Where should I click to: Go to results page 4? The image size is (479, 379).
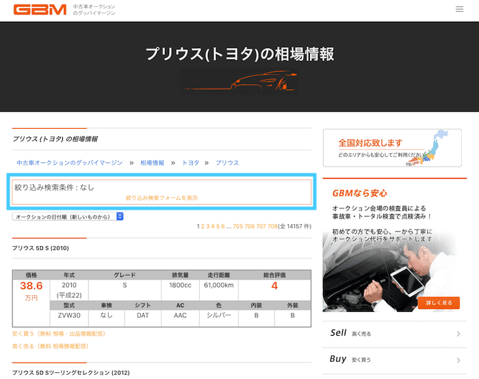[x=213, y=226]
